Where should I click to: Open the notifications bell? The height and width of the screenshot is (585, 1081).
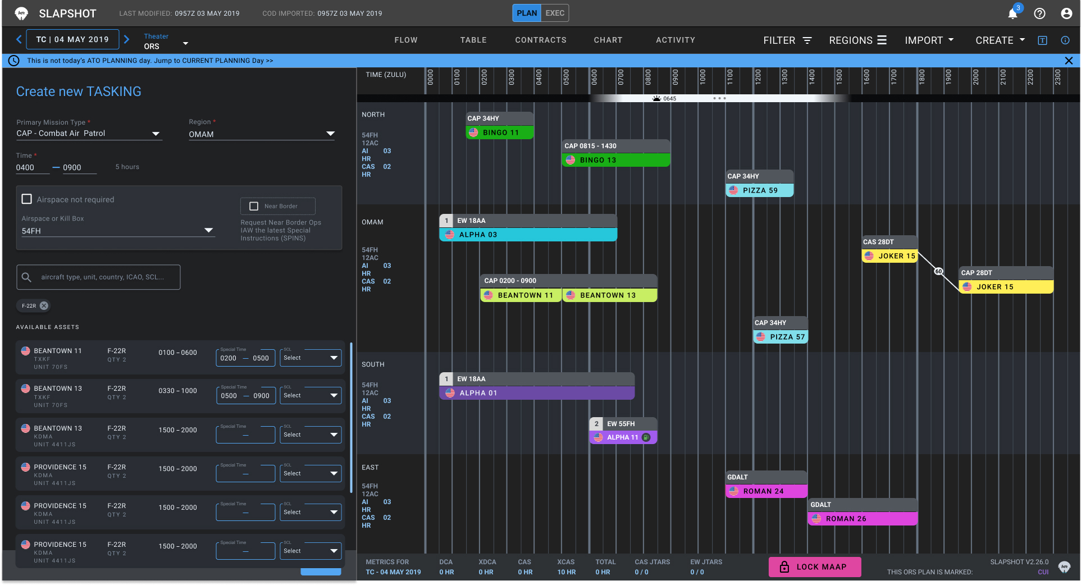(x=1012, y=13)
